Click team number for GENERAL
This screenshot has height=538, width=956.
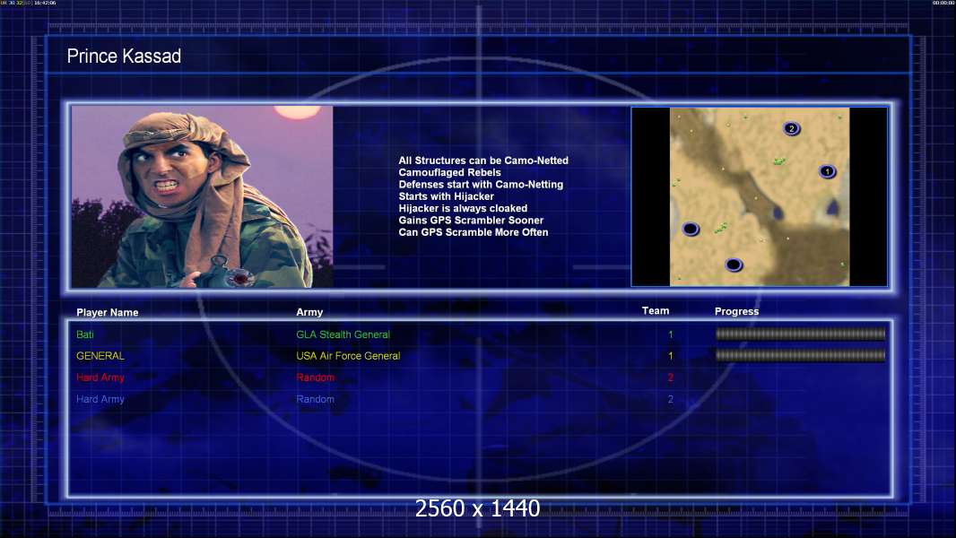671,356
